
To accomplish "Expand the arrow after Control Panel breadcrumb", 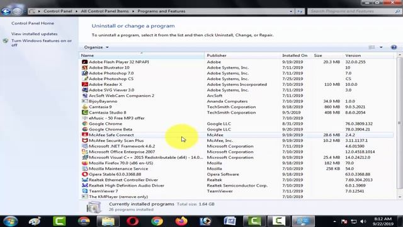I will click(76, 11).
